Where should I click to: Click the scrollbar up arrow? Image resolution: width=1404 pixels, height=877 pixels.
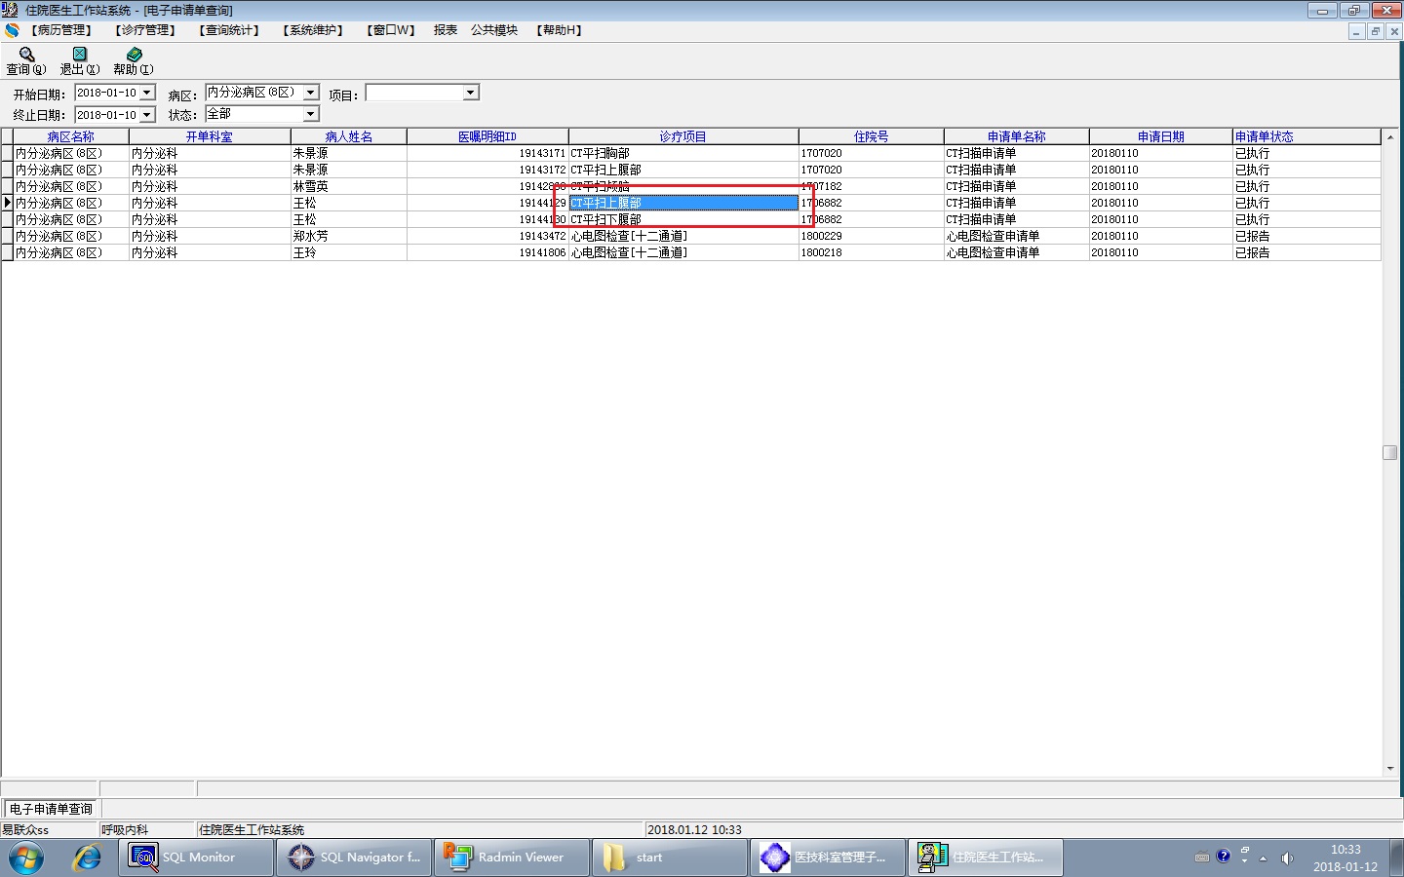click(1390, 137)
